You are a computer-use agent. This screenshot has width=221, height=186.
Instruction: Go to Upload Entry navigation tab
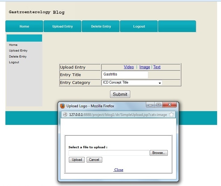[63, 26]
